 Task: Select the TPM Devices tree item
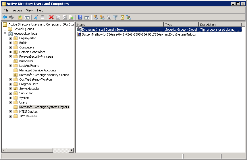pos(28,116)
